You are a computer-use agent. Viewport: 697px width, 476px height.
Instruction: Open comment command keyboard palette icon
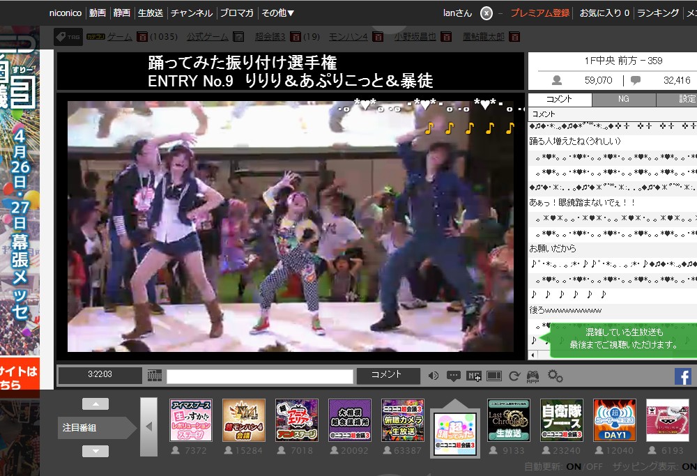click(155, 376)
